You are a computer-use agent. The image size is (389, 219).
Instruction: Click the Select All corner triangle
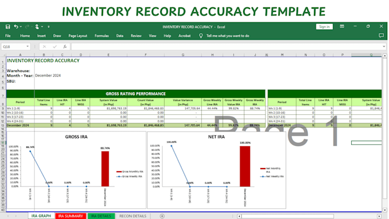[x=3, y=55]
